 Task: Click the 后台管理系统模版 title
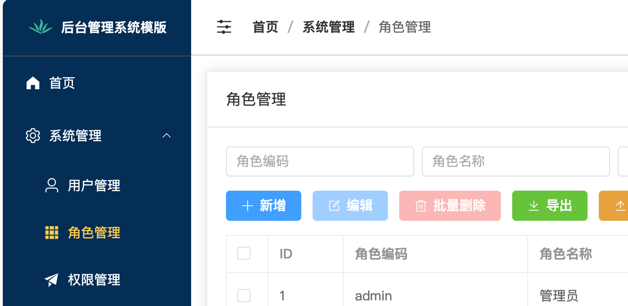114,27
